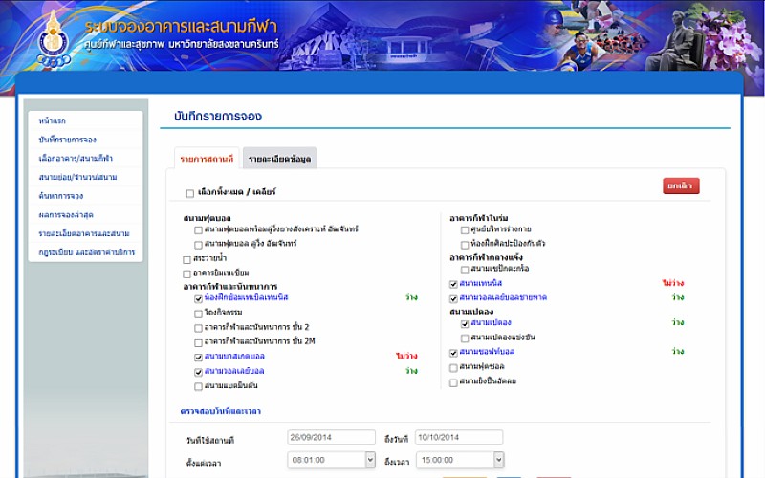Click red ไม่ว่าง status beside สนามเทนนิส
This screenshot has width=765, height=478.
(673, 283)
